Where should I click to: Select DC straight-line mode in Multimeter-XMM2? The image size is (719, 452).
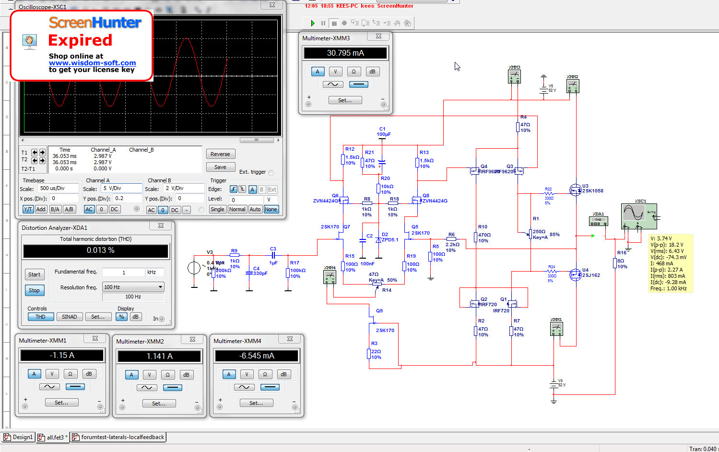173,388
